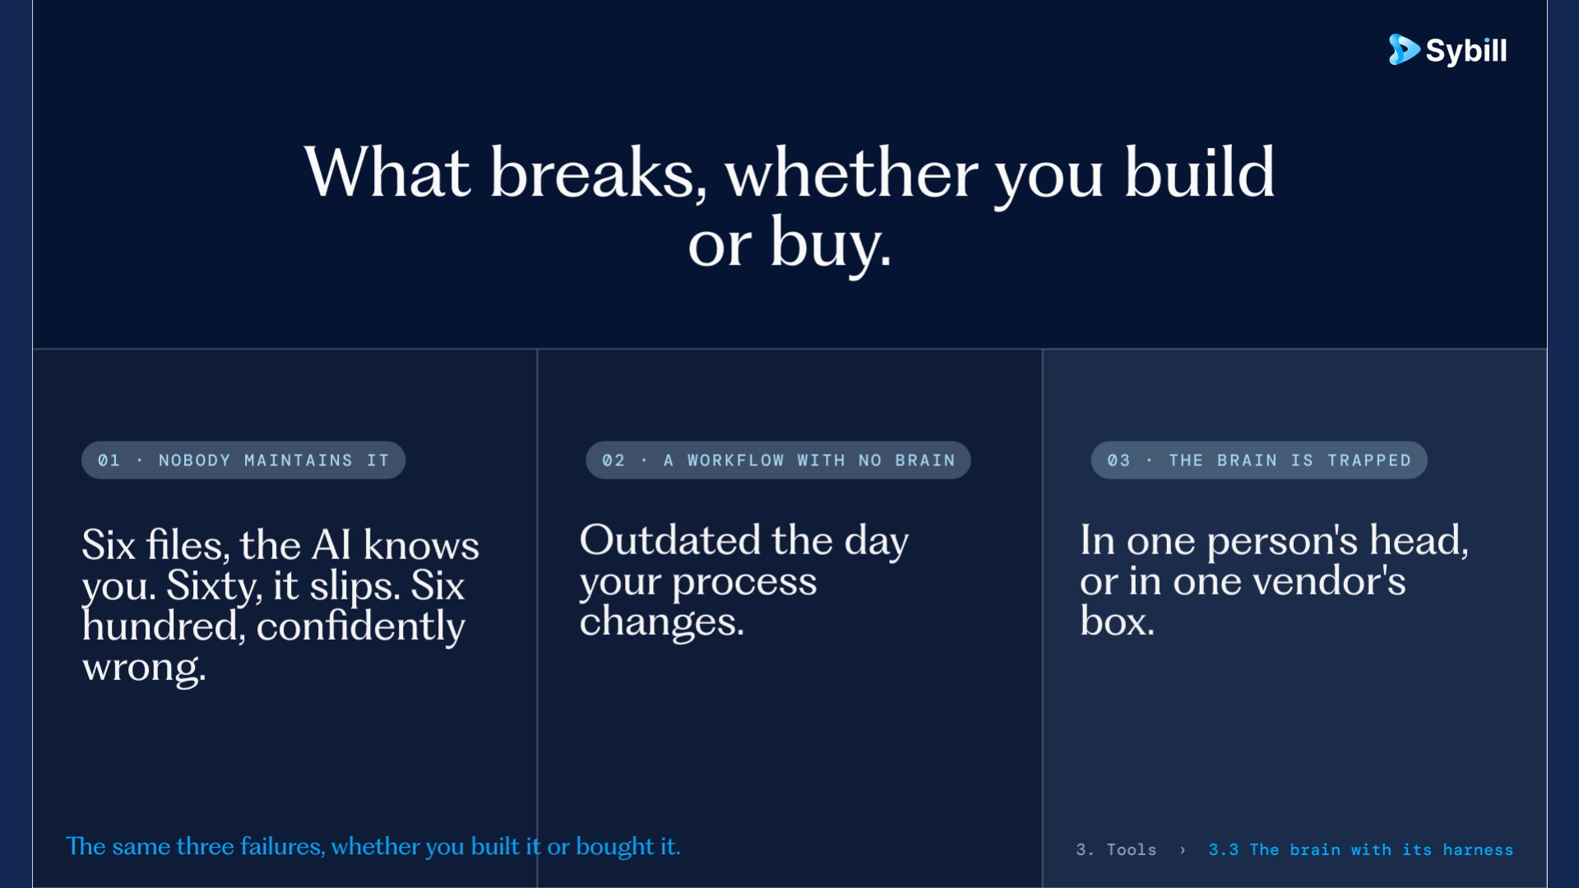Open '3.3 The brain with its harness' breadcrumb
1579x888 pixels.
[1361, 849]
